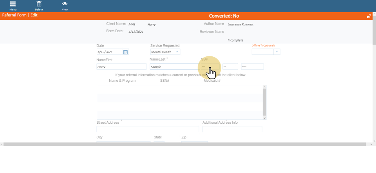376x173 pixels.
Task: Click the client match list scrollbar up arrow
Action: tap(265, 87)
